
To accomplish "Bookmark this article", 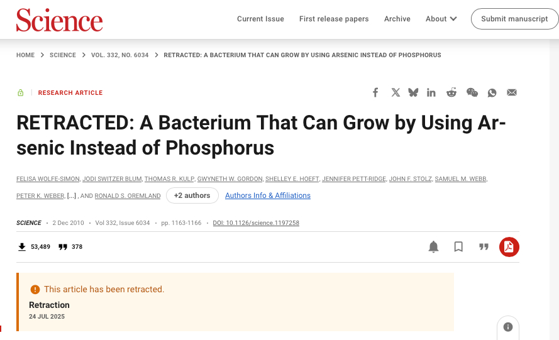I will (x=458, y=247).
